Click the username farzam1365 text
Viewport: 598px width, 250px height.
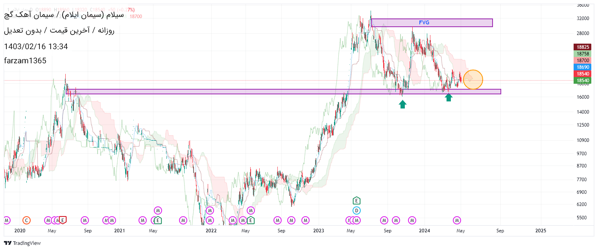[25, 61]
